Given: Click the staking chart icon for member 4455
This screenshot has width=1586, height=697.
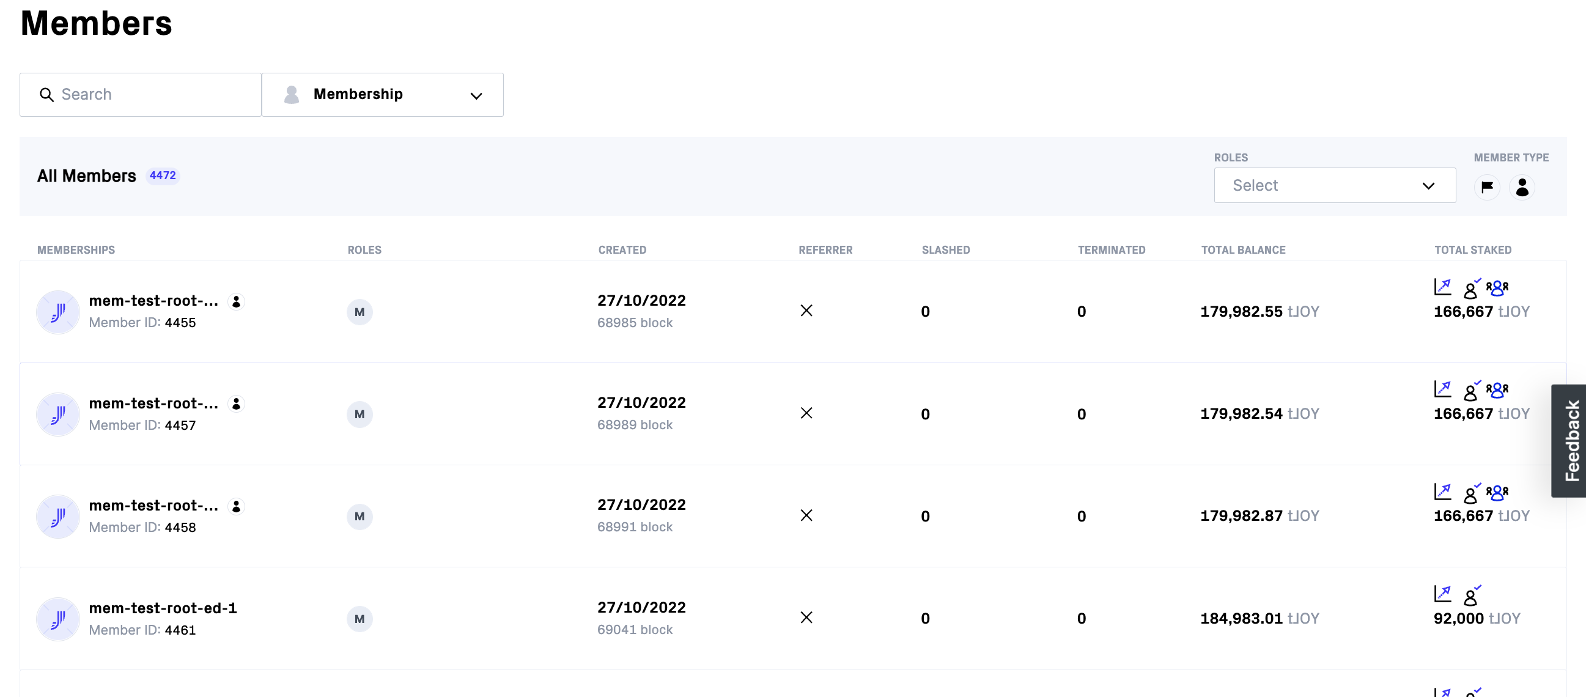Looking at the screenshot, I should pyautogui.click(x=1442, y=287).
